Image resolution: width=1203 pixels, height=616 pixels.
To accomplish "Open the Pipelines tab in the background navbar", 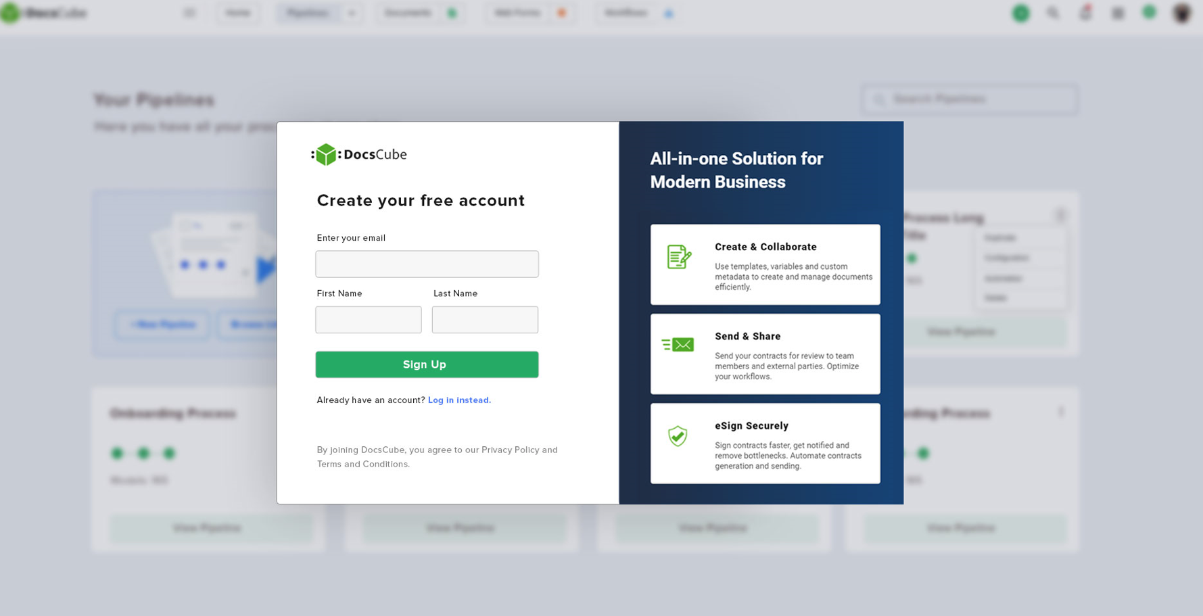I will (x=308, y=13).
